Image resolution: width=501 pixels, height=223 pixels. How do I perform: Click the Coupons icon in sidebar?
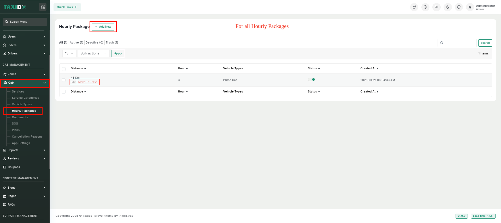point(5,167)
